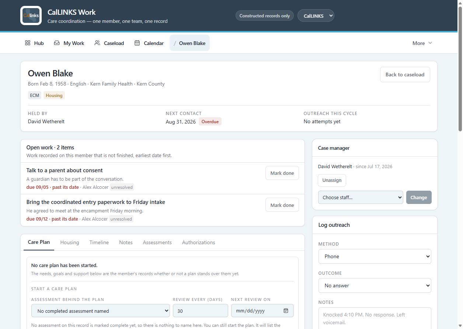Click 'No attempts yet' outreach text
This screenshot has height=329, width=463.
322,121
